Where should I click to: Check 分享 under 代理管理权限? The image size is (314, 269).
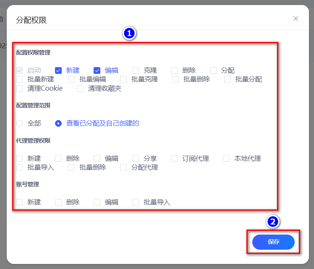coord(136,159)
